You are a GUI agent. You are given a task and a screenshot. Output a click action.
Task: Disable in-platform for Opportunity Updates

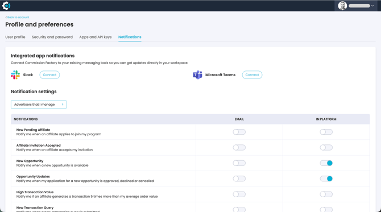326,178
